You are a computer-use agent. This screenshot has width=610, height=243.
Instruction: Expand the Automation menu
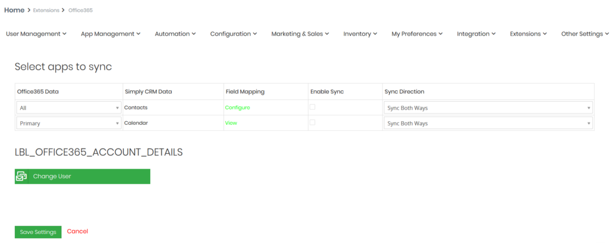175,34
